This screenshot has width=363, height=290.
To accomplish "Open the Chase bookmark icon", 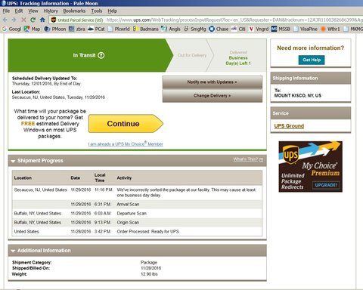I will point(212,29).
